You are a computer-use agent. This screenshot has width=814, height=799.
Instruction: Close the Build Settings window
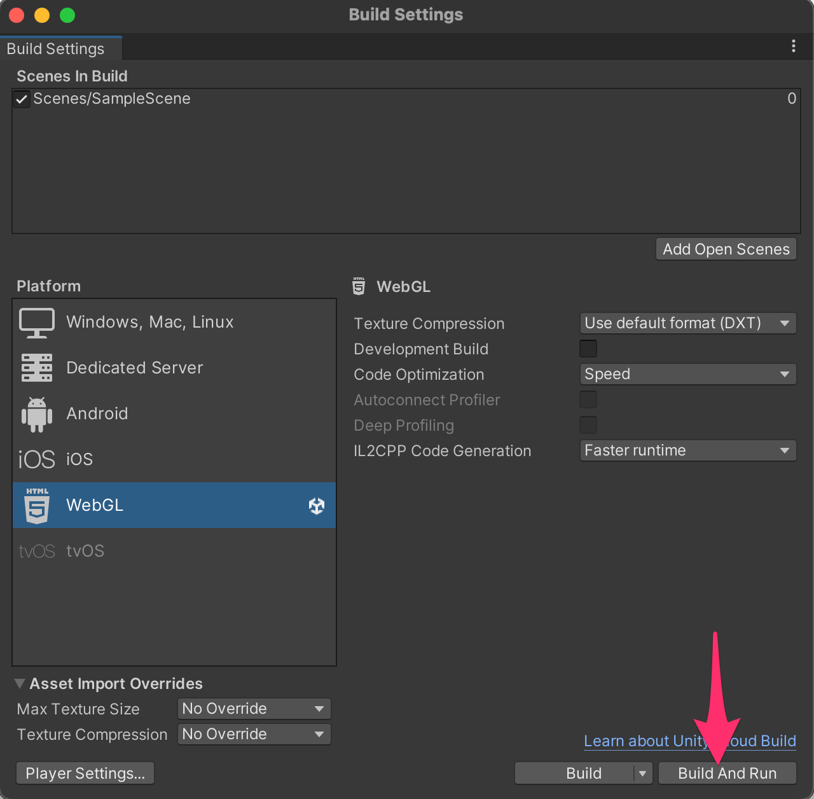coord(17,15)
